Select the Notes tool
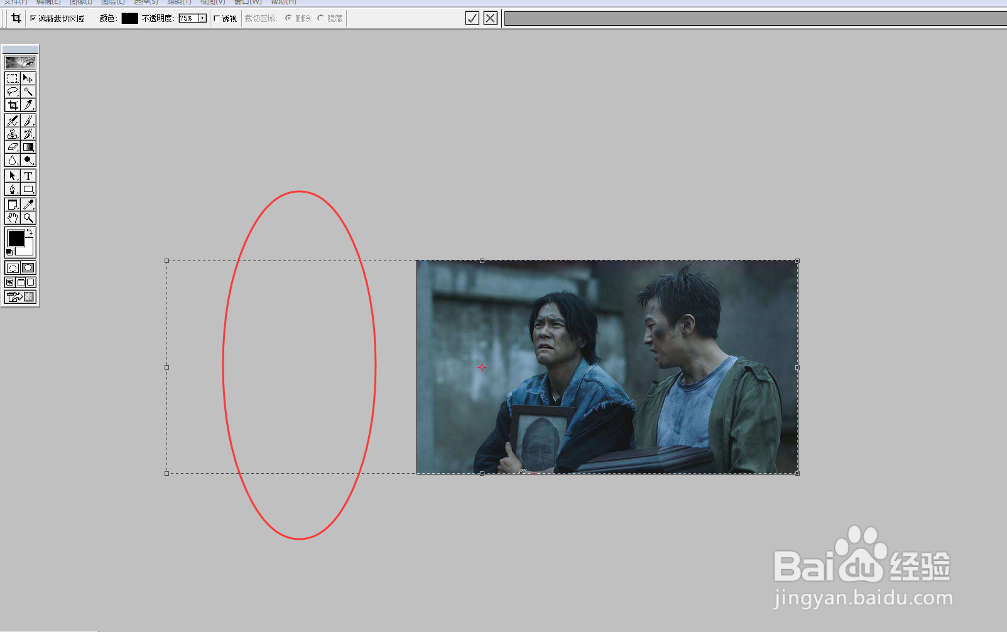This screenshot has width=1007, height=632. pos(12,205)
